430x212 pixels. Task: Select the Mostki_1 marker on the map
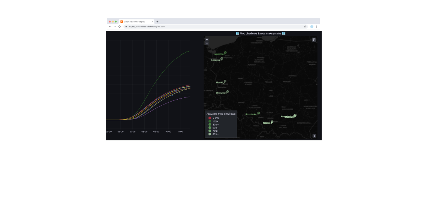225,81
